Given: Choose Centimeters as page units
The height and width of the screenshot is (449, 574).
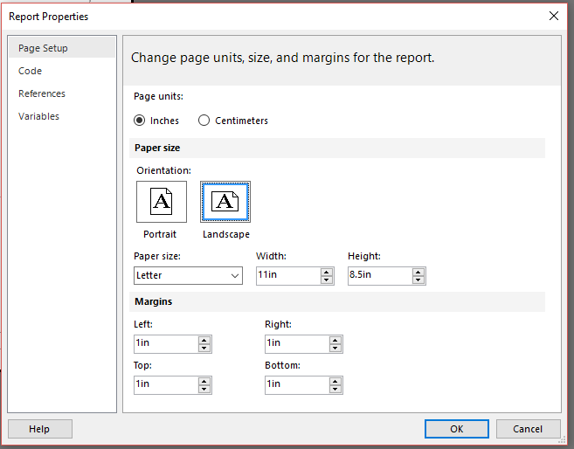Looking at the screenshot, I should 204,121.
